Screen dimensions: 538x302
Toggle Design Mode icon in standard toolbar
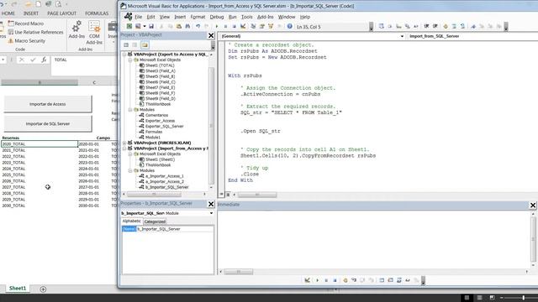point(243,26)
